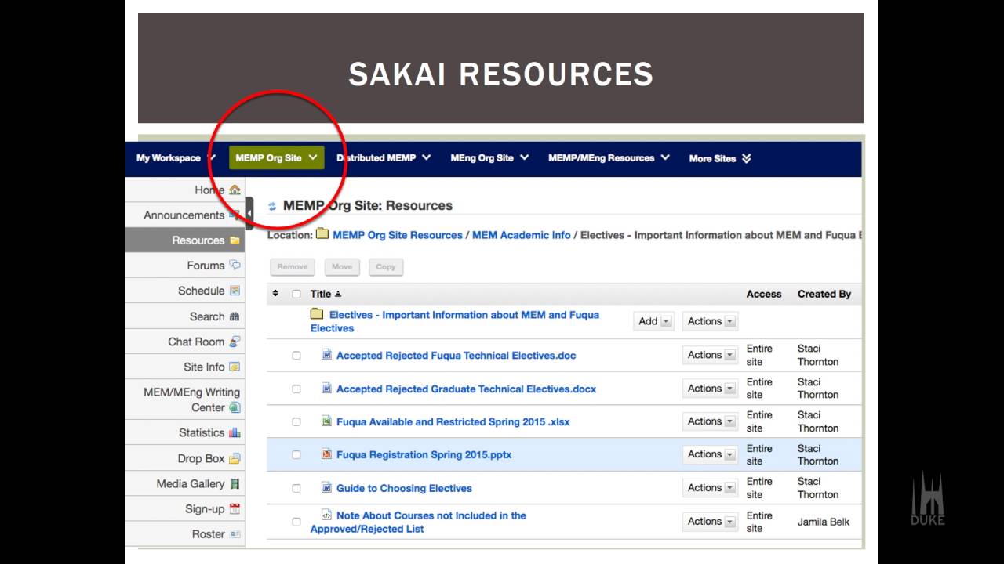This screenshot has width=1004, height=564.
Task: Open Actions for Note About Courses not Included
Action: click(711, 521)
